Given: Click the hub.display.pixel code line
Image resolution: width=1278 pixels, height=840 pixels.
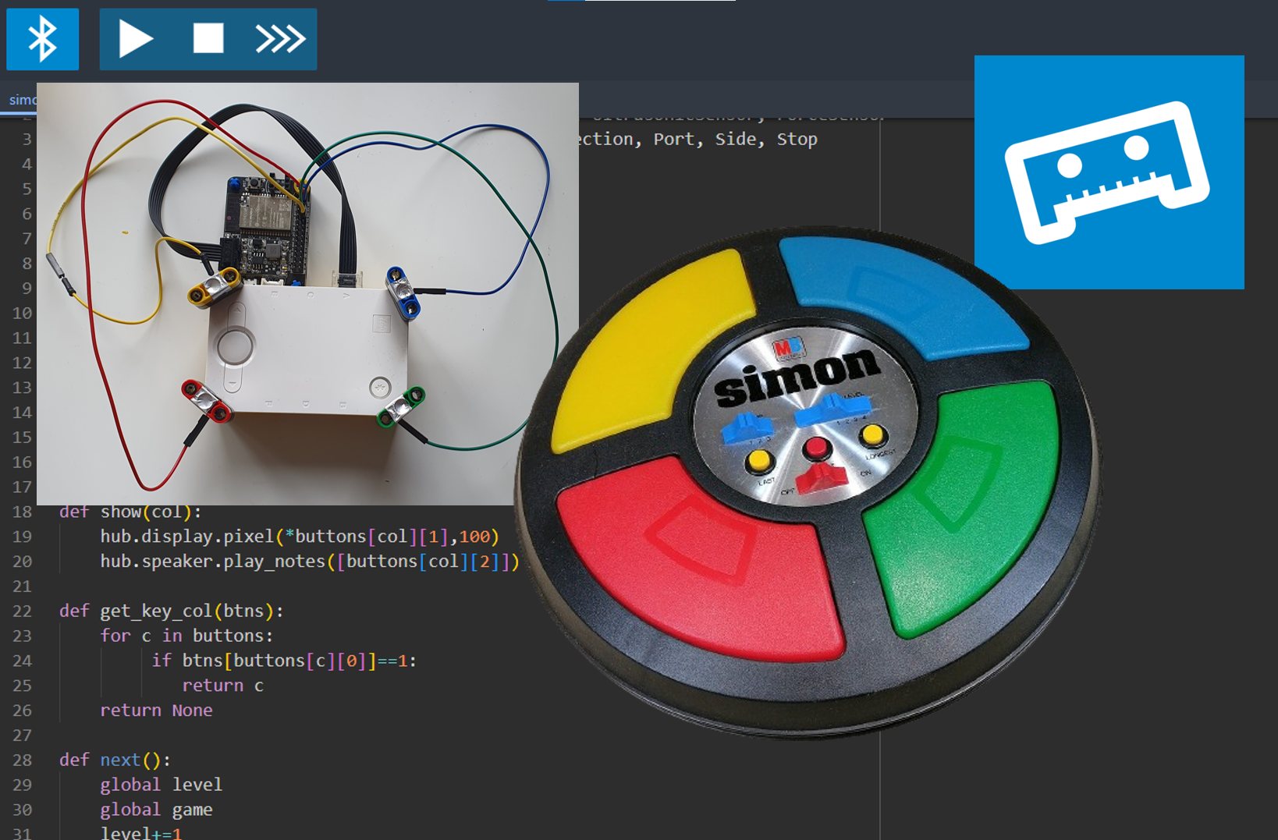Looking at the screenshot, I should click(299, 537).
